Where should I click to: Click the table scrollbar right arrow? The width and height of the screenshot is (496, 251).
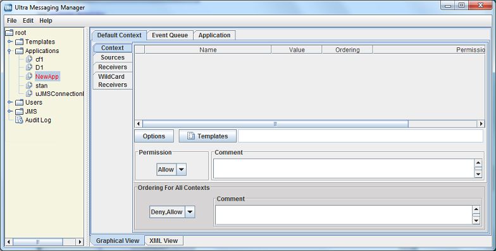[481, 124]
